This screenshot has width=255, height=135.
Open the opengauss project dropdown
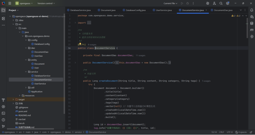pyautogui.click(x=24, y=3)
